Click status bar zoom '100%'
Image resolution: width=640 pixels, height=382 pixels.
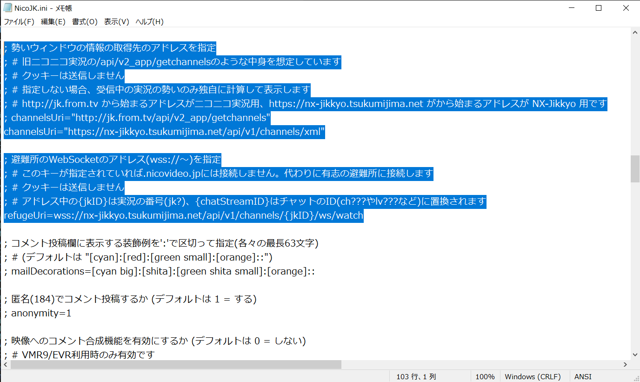[x=485, y=376]
